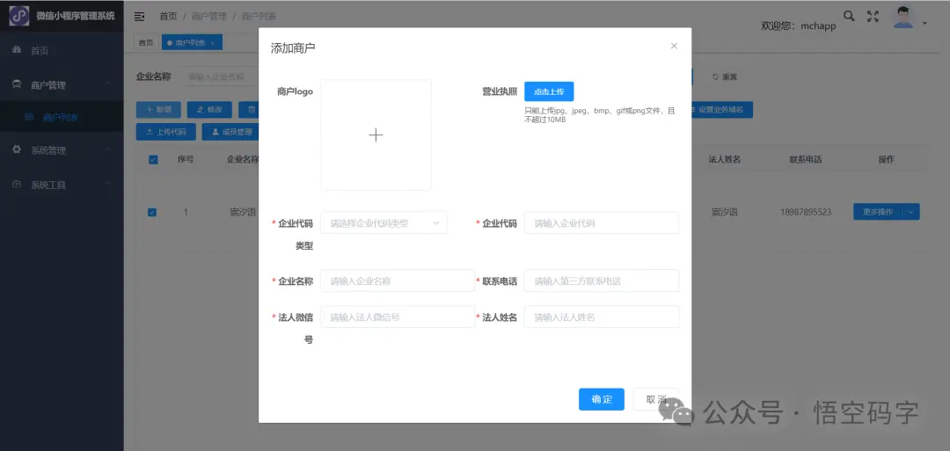Click the 重置 button
Screen dimensions: 950x451
[725, 76]
